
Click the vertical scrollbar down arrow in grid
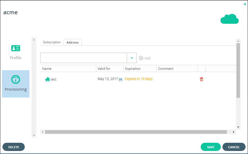(238, 127)
